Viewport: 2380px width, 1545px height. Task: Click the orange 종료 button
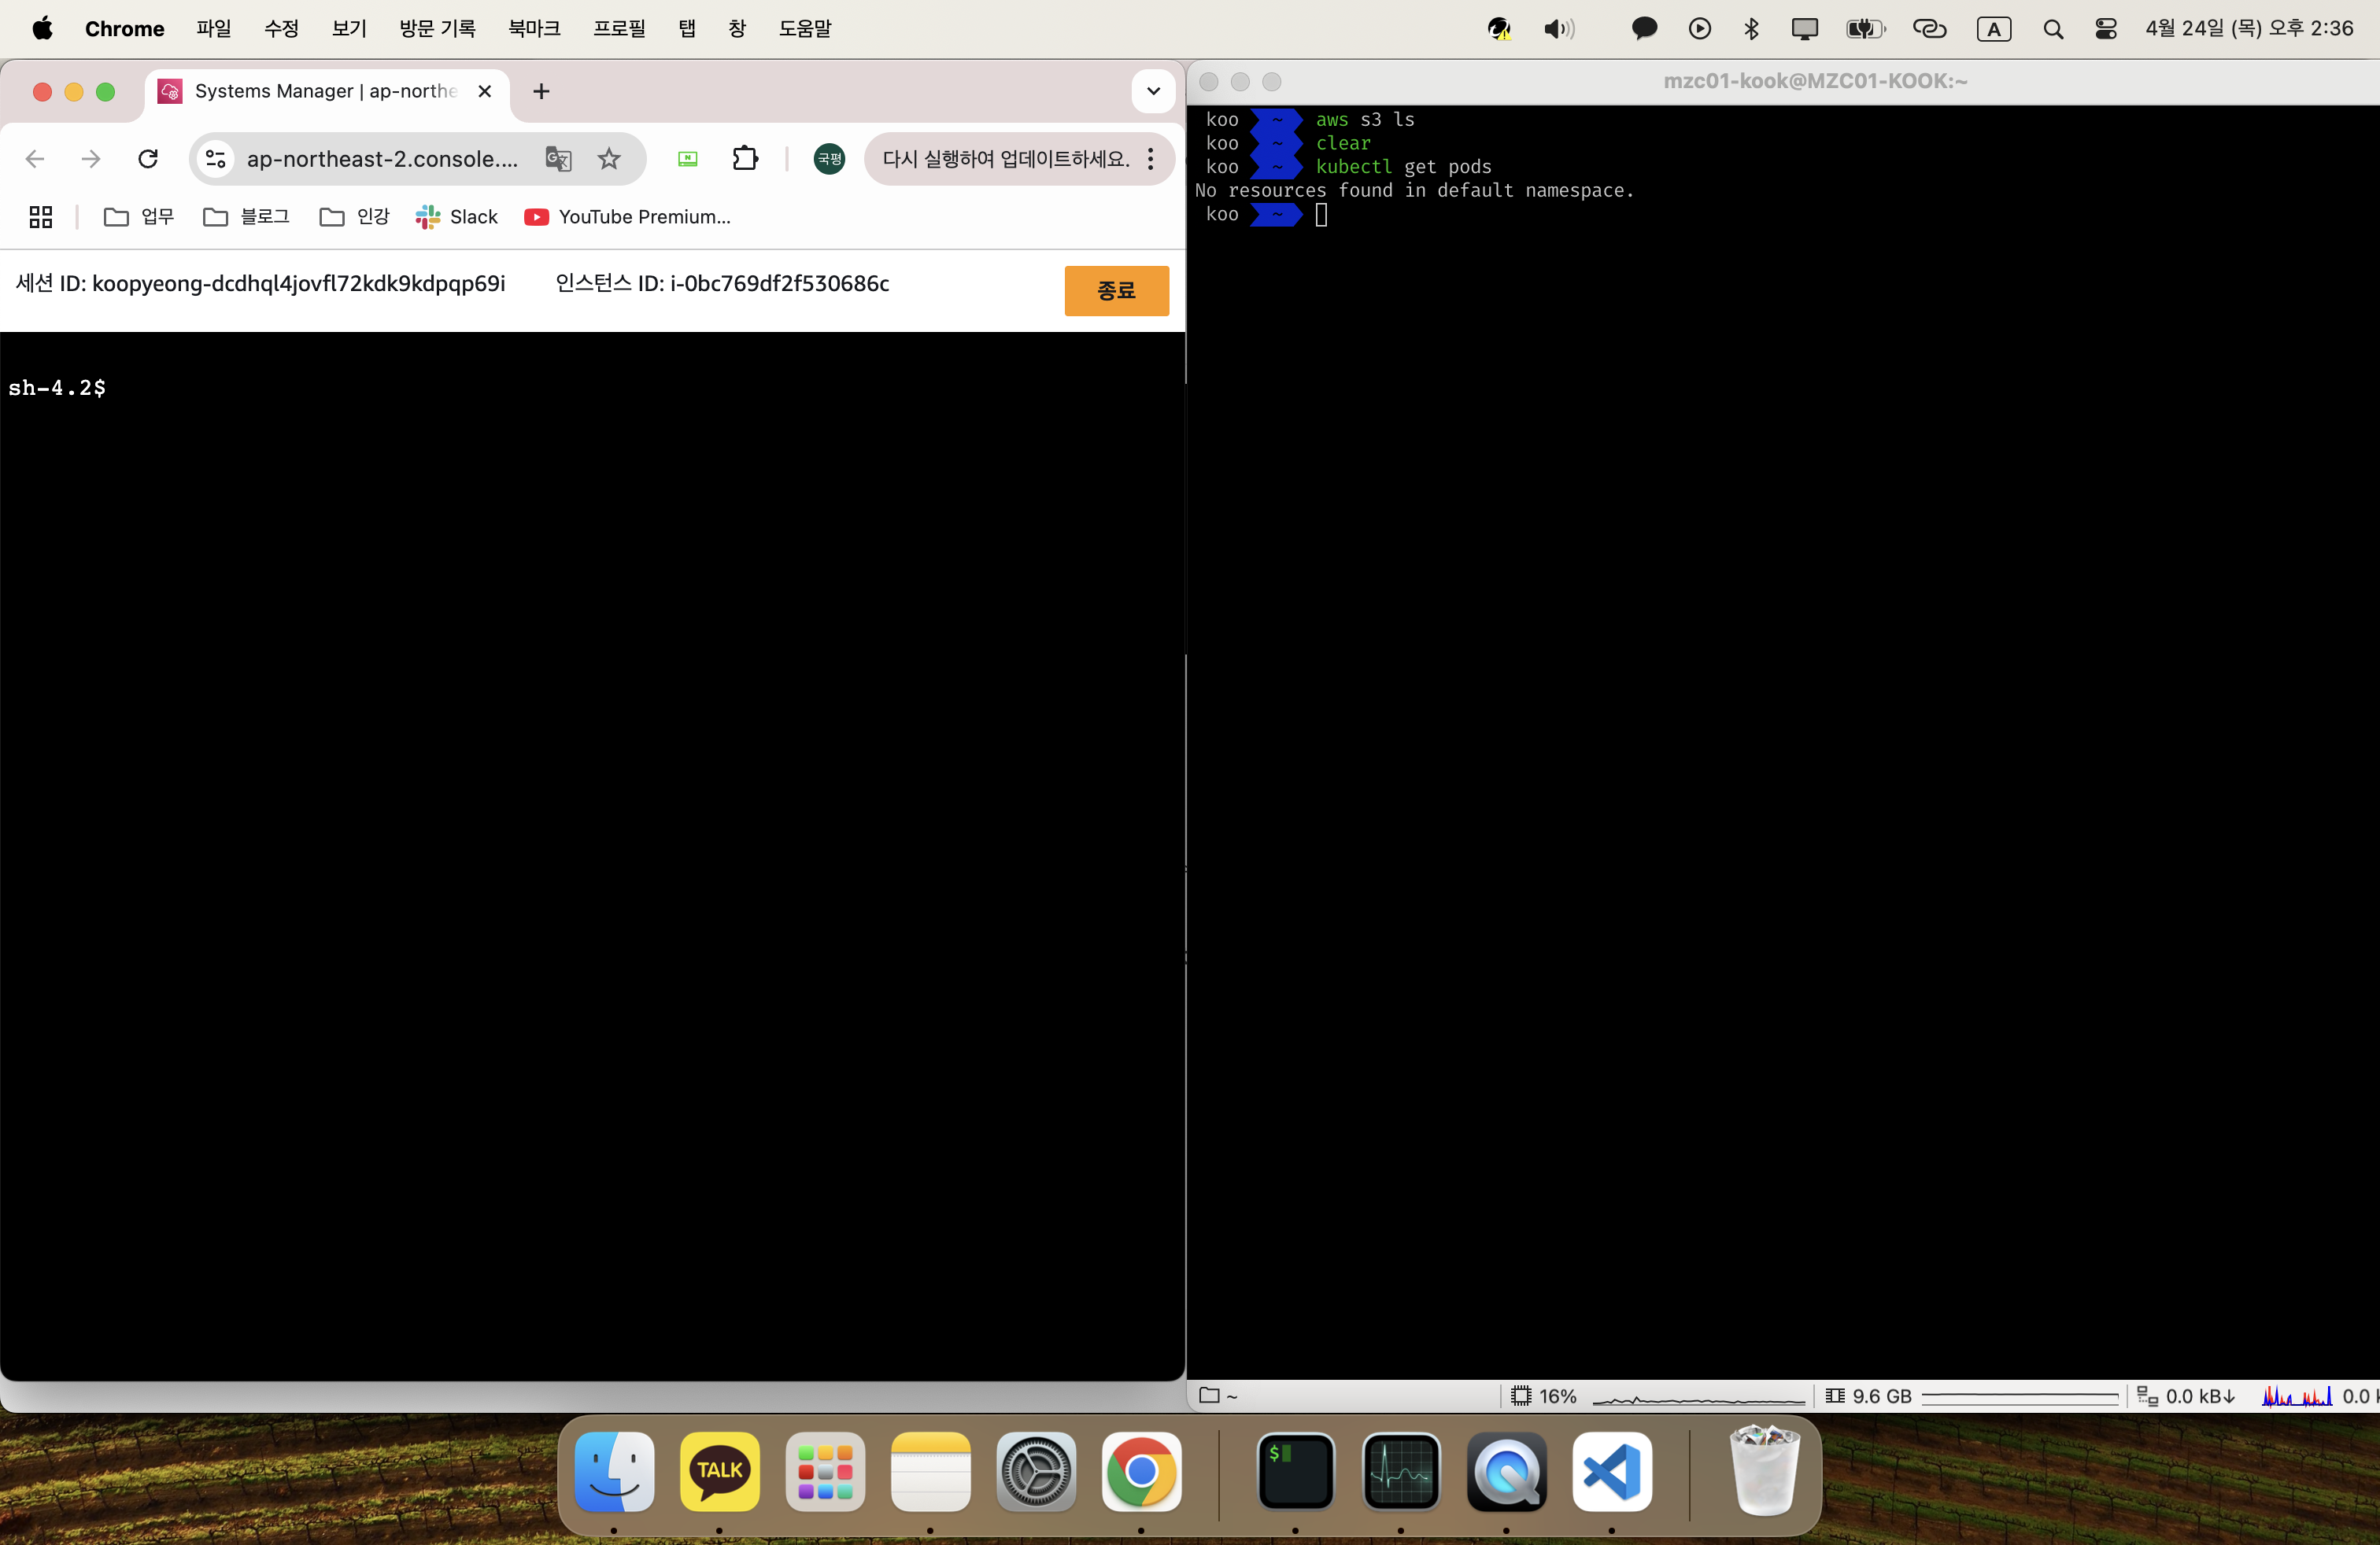click(x=1116, y=291)
